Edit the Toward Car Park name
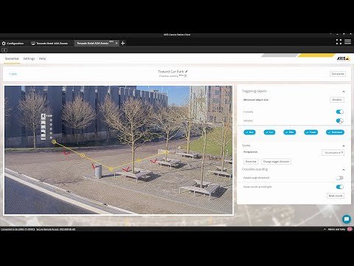Viewport: 354px width, 266px height. 187,72
